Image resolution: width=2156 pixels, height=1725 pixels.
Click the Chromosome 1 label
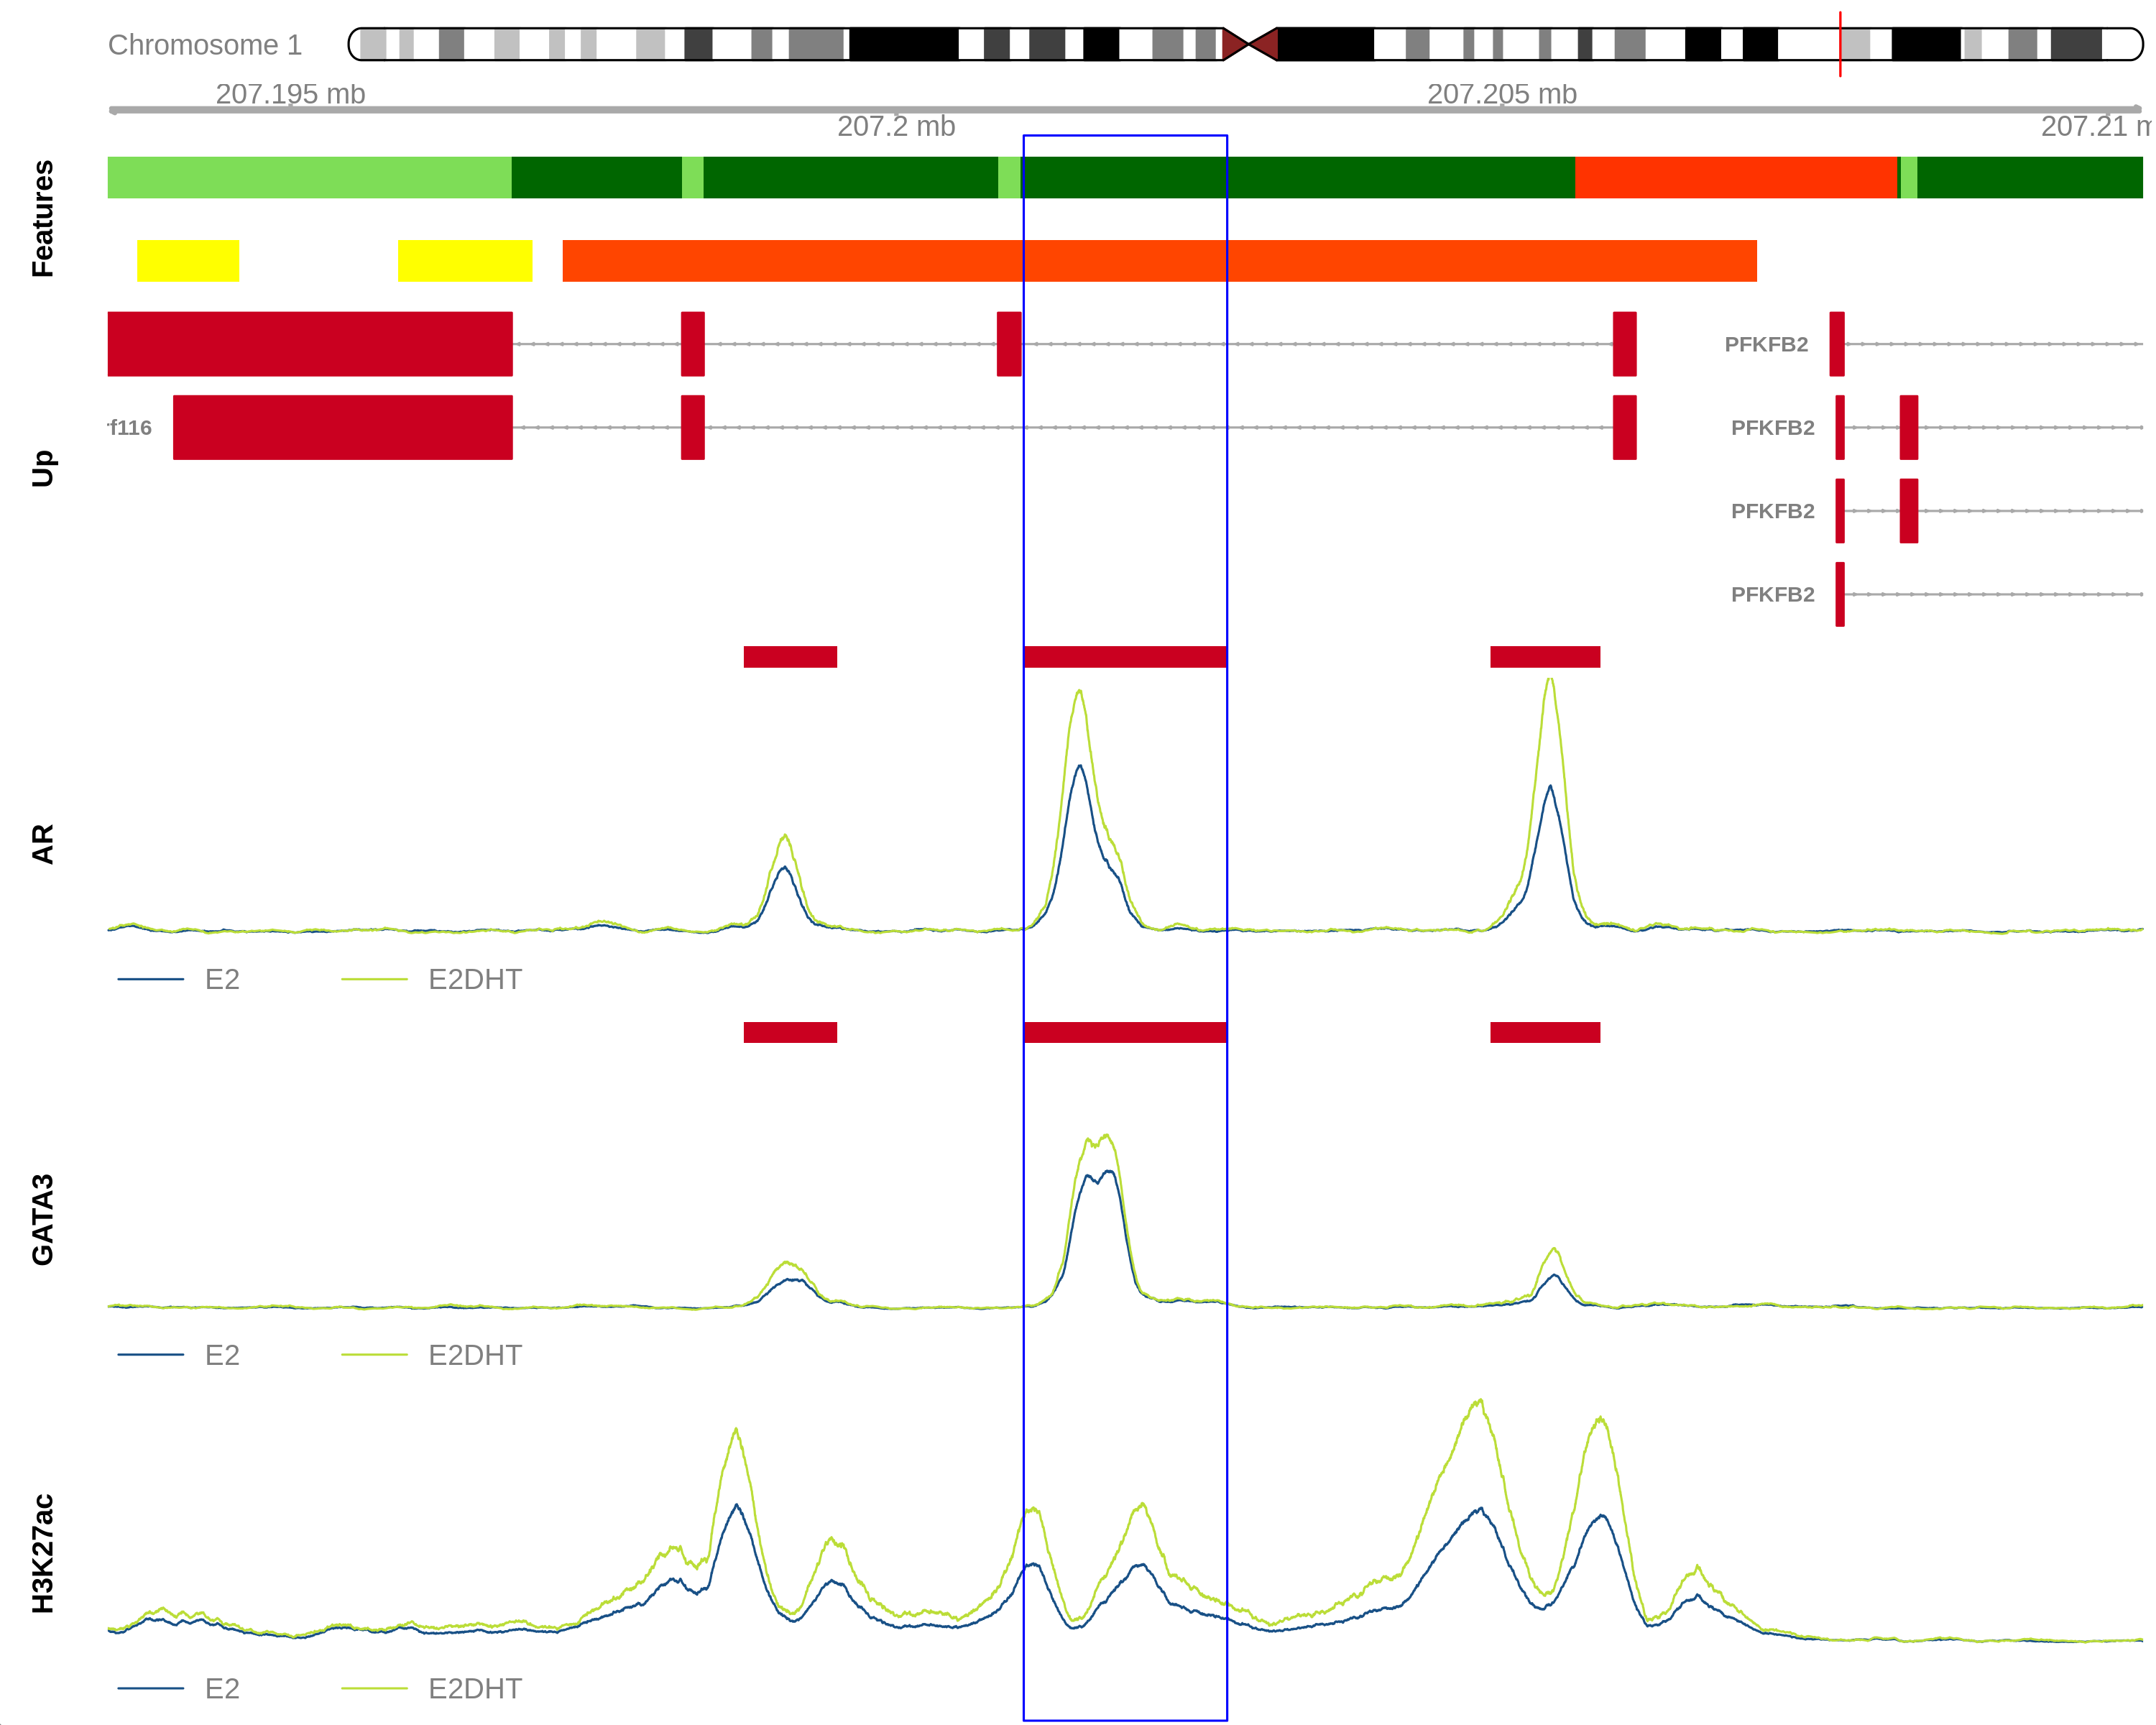(204, 45)
